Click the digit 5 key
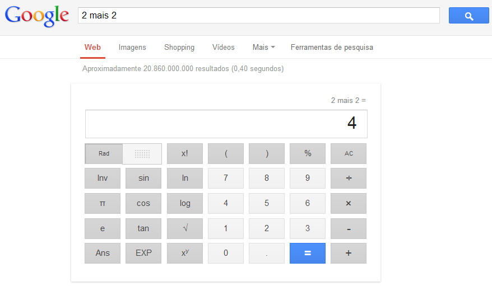This screenshot has width=492, height=286. point(267,203)
